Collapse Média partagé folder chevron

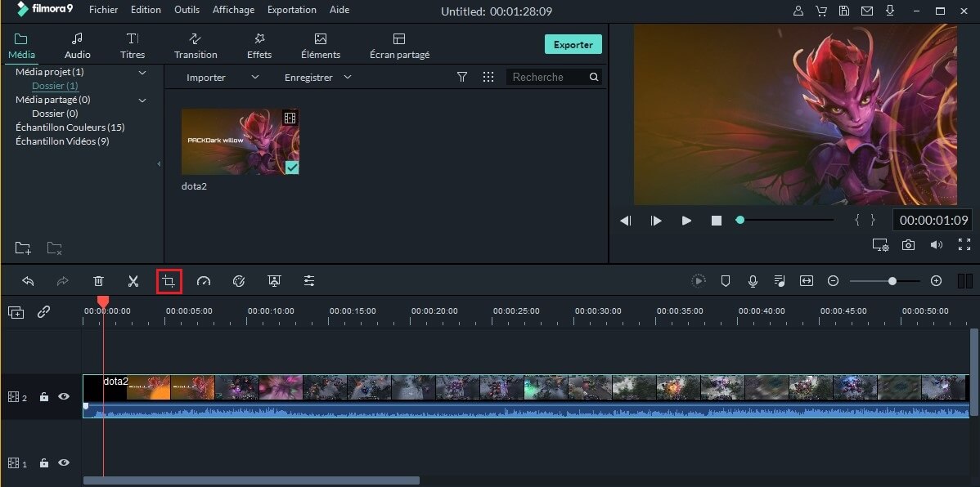coord(142,100)
